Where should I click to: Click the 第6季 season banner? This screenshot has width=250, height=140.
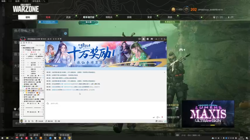pos(88,22)
